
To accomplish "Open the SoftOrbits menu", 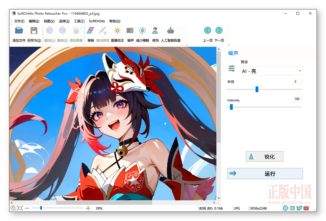I will [97, 21].
